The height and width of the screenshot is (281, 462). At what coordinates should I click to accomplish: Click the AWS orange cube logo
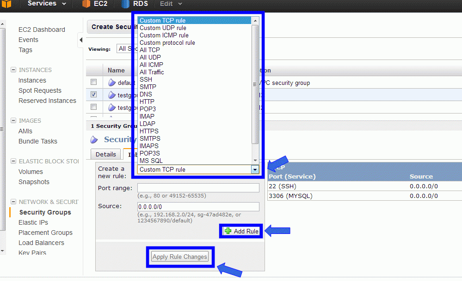(6, 4)
